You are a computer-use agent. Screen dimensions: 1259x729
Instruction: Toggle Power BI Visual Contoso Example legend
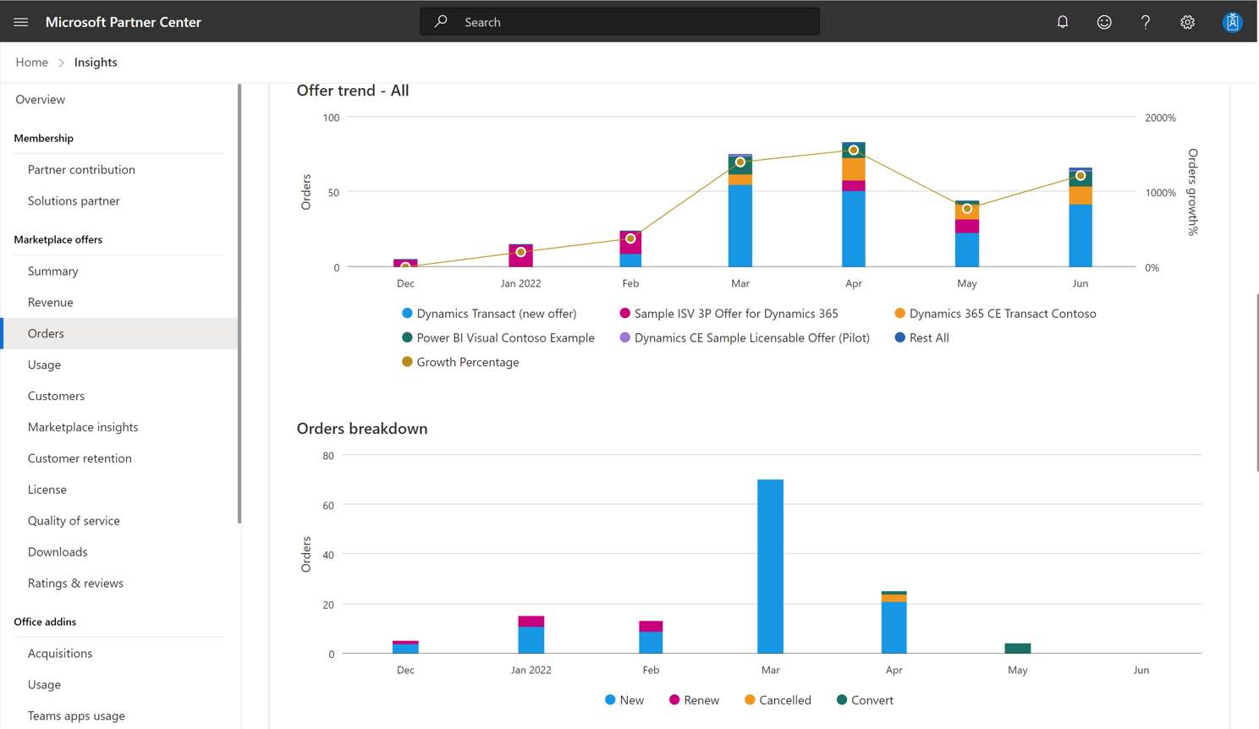498,338
